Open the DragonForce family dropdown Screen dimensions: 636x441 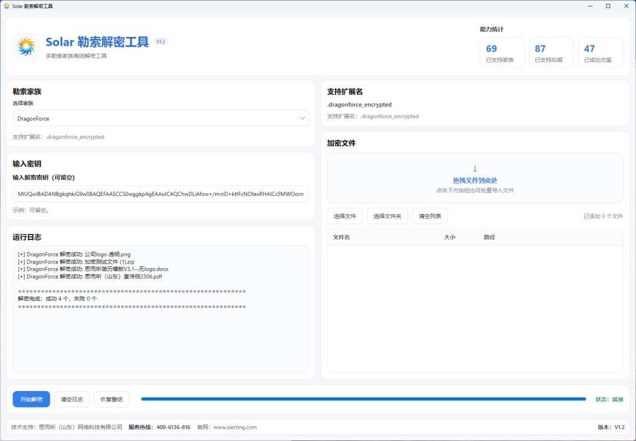coord(161,118)
